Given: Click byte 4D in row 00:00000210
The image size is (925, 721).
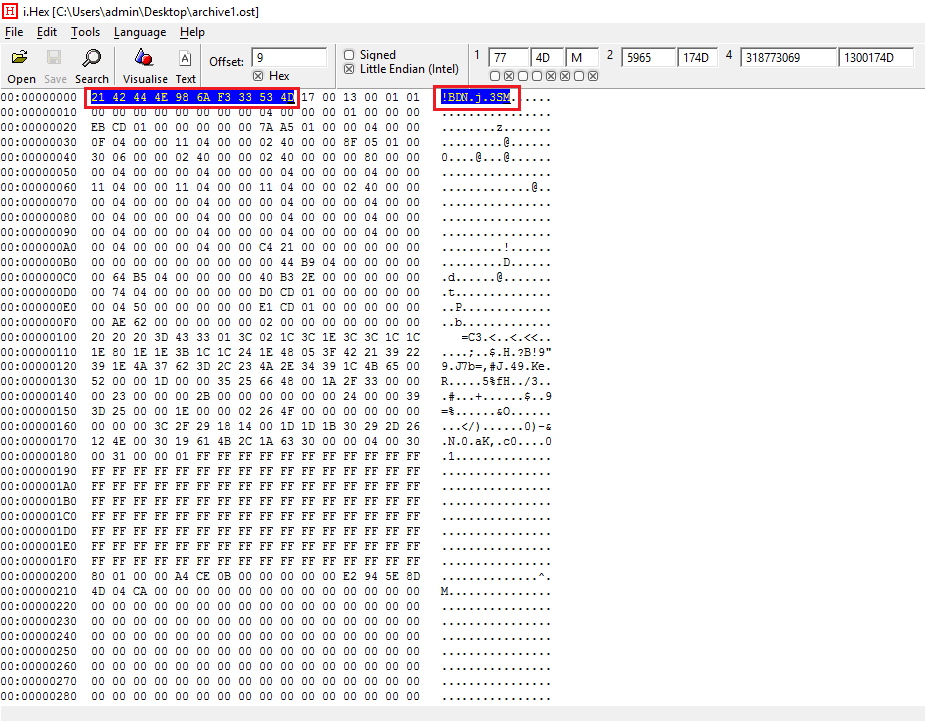Looking at the screenshot, I should 97,591.
